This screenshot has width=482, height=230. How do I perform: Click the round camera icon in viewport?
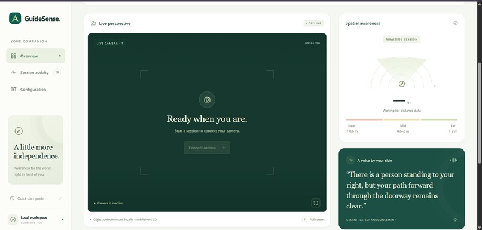tap(207, 100)
